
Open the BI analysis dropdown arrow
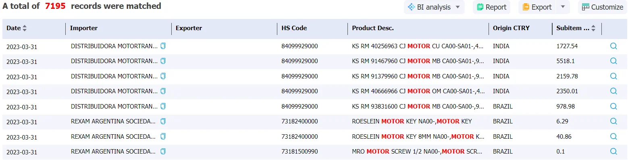(457, 7)
